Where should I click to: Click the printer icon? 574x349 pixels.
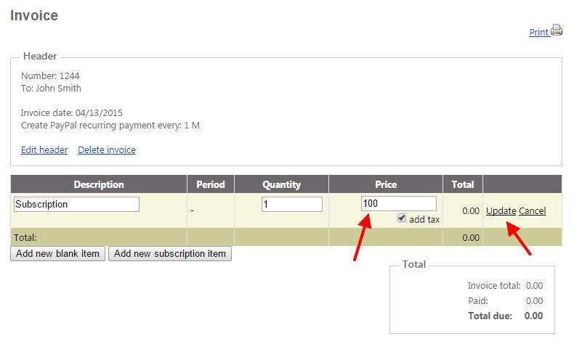click(557, 30)
